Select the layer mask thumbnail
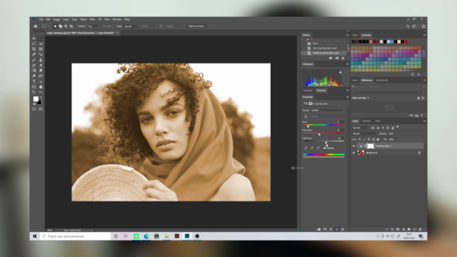457x257 pixels. point(370,146)
